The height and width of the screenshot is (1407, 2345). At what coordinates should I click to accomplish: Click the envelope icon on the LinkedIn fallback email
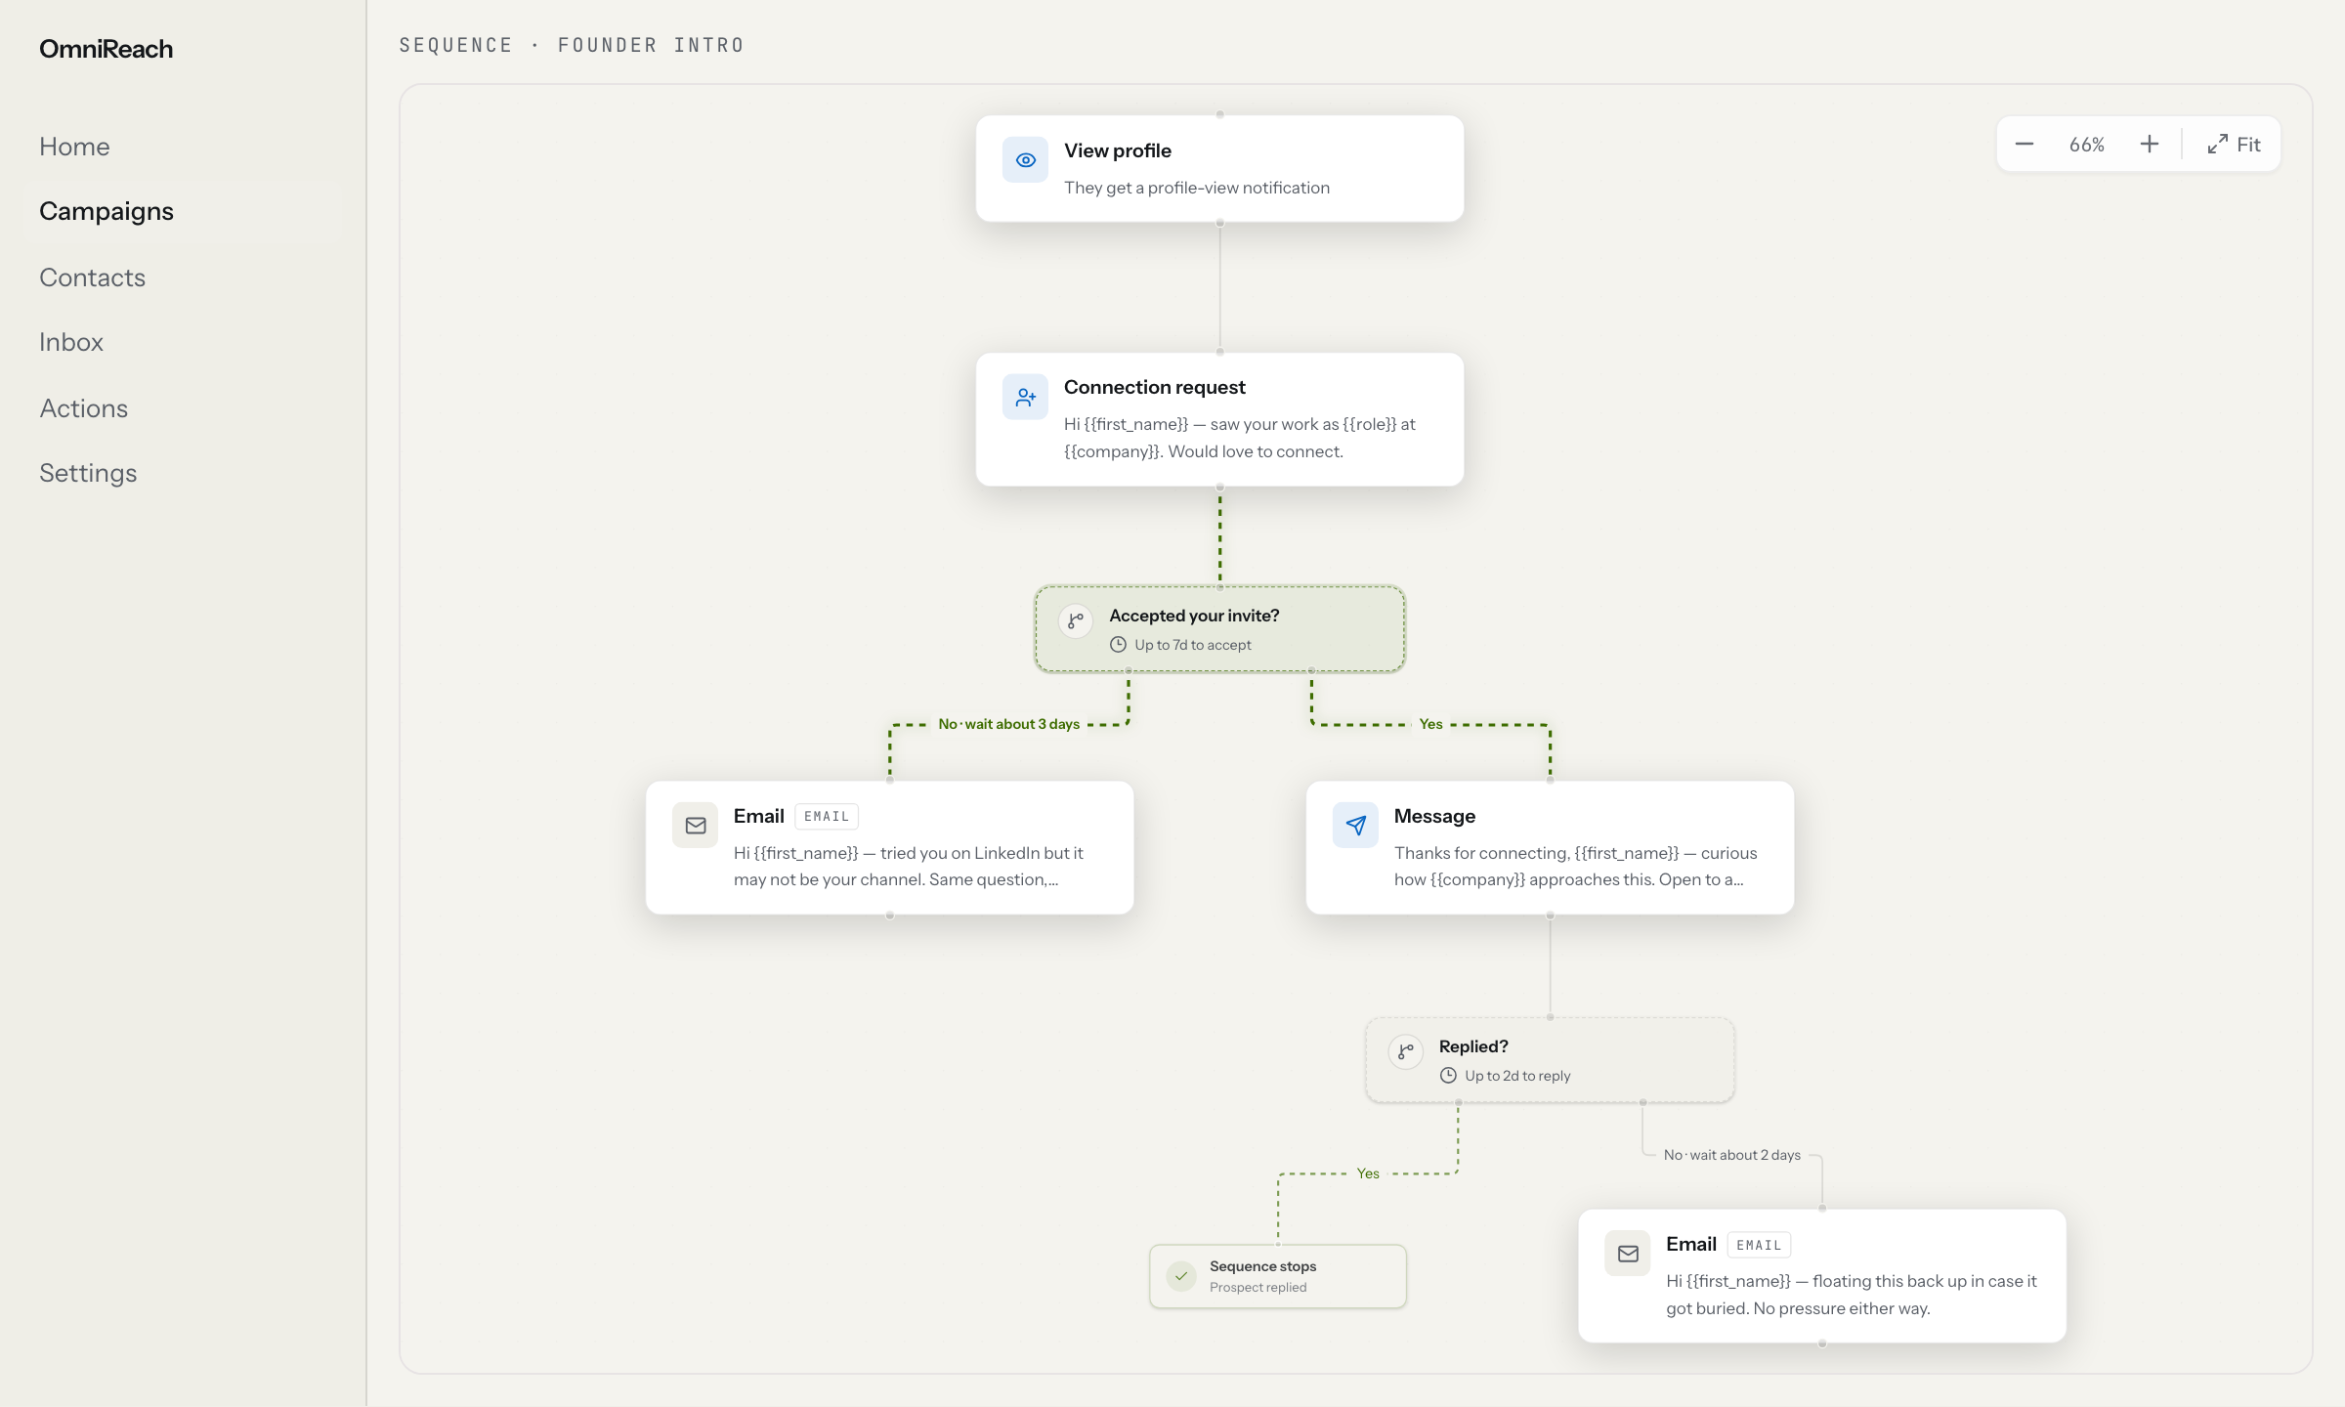(x=696, y=826)
